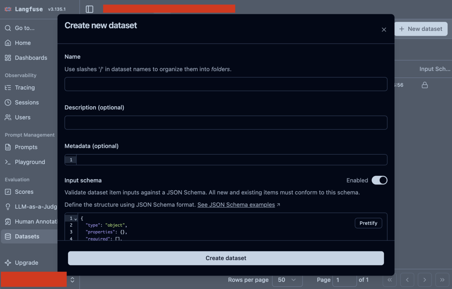Image resolution: width=452 pixels, height=289 pixels.
Task: Expand the account switcher chevrons
Action: click(72, 280)
